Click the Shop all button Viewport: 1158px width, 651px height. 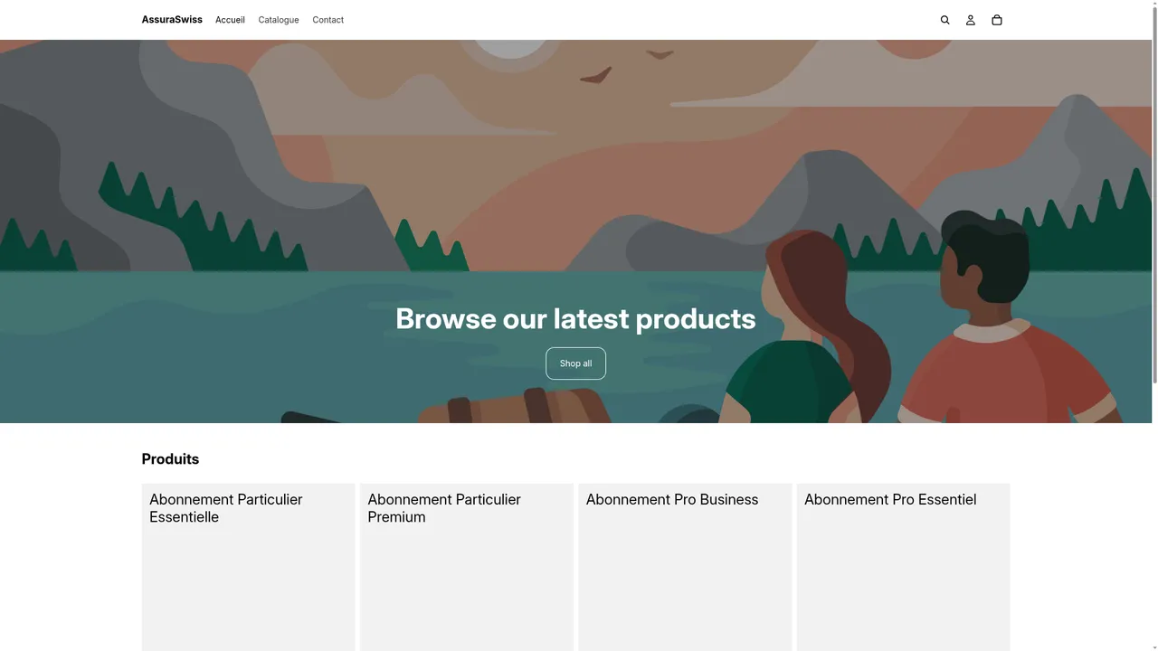575,363
